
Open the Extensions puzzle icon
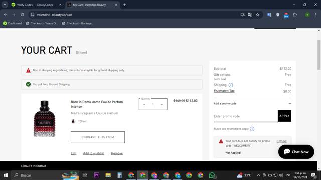(x=295, y=15)
